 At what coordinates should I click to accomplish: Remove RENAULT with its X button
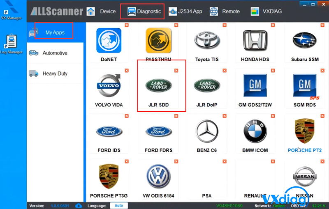point(273,161)
